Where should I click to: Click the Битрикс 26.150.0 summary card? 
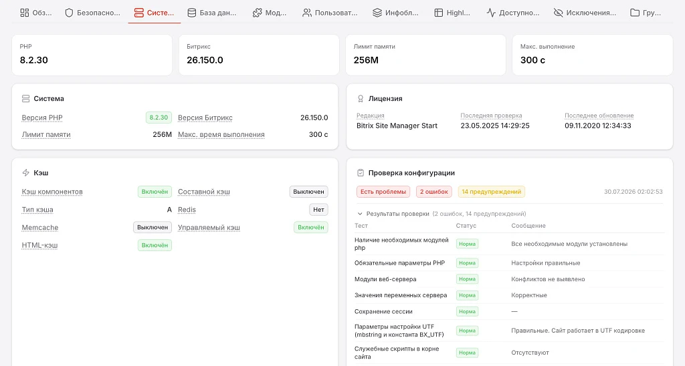pyautogui.click(x=259, y=55)
